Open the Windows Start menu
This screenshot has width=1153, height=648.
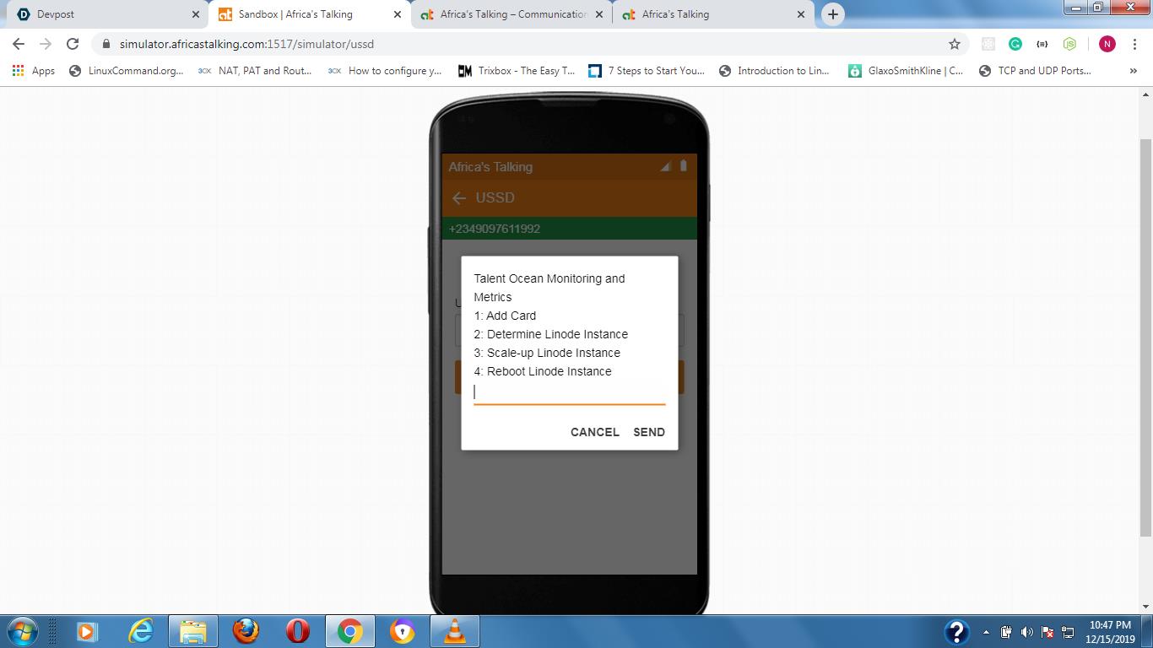point(23,631)
